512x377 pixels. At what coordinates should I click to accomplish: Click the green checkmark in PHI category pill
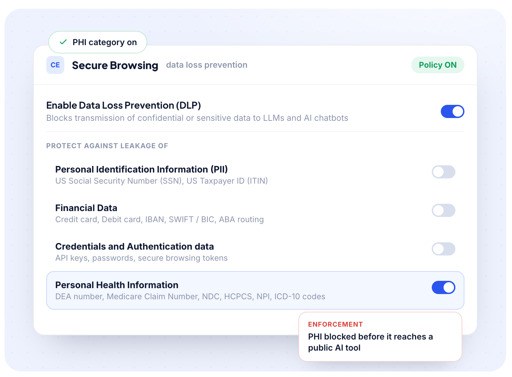63,42
